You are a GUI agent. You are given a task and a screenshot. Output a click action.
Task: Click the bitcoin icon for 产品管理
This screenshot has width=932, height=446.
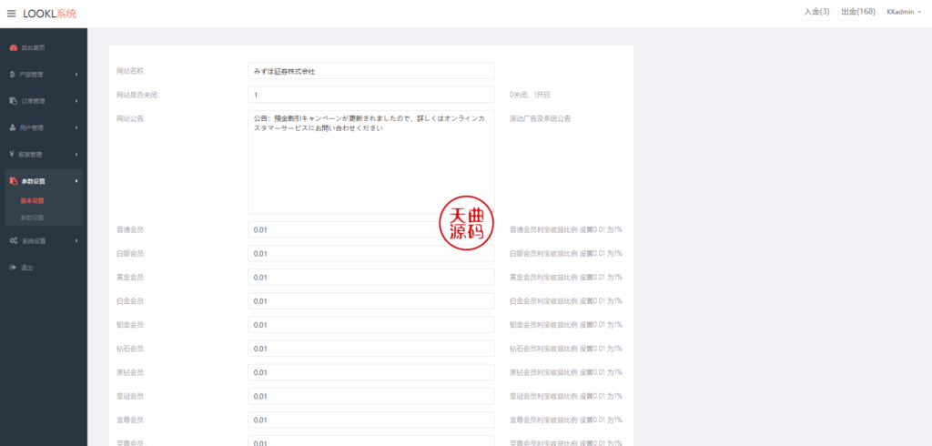[13, 75]
